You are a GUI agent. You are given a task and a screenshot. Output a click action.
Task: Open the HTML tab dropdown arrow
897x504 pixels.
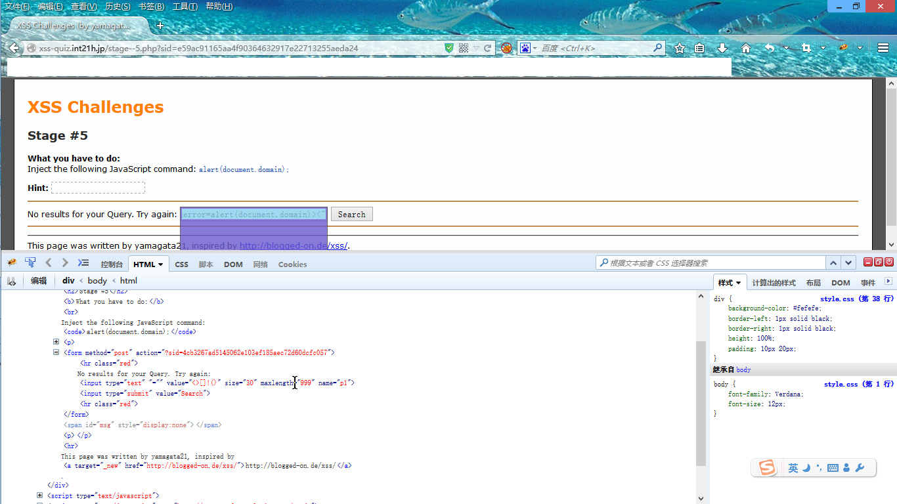(161, 264)
